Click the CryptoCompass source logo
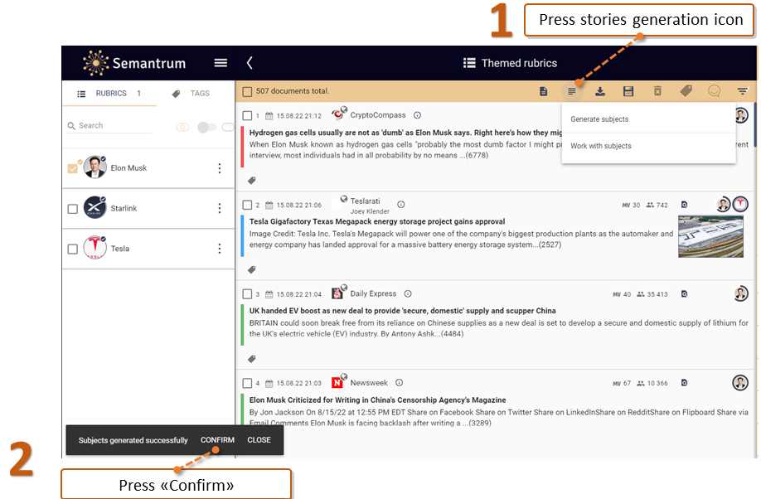The height and width of the screenshot is (499, 761). [x=338, y=114]
